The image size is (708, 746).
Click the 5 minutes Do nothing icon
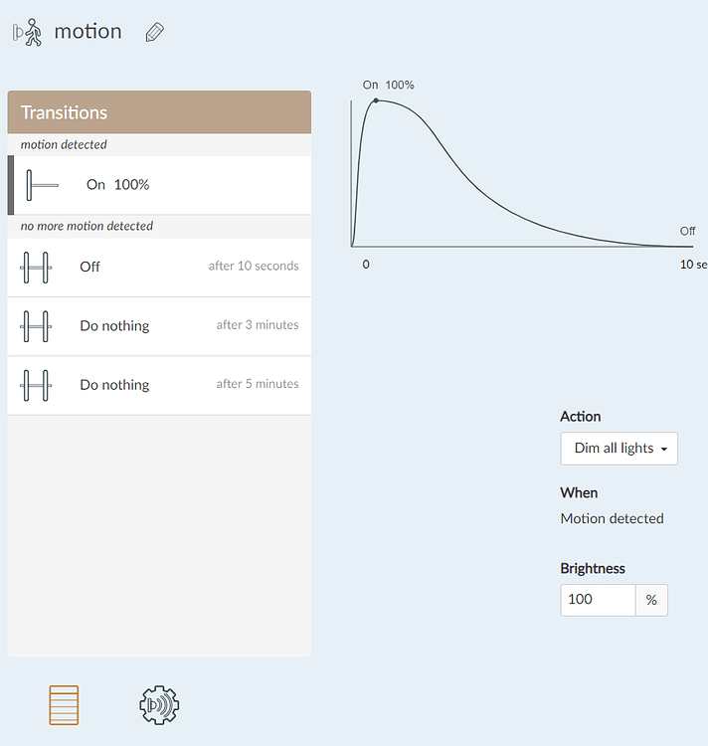coord(36,385)
